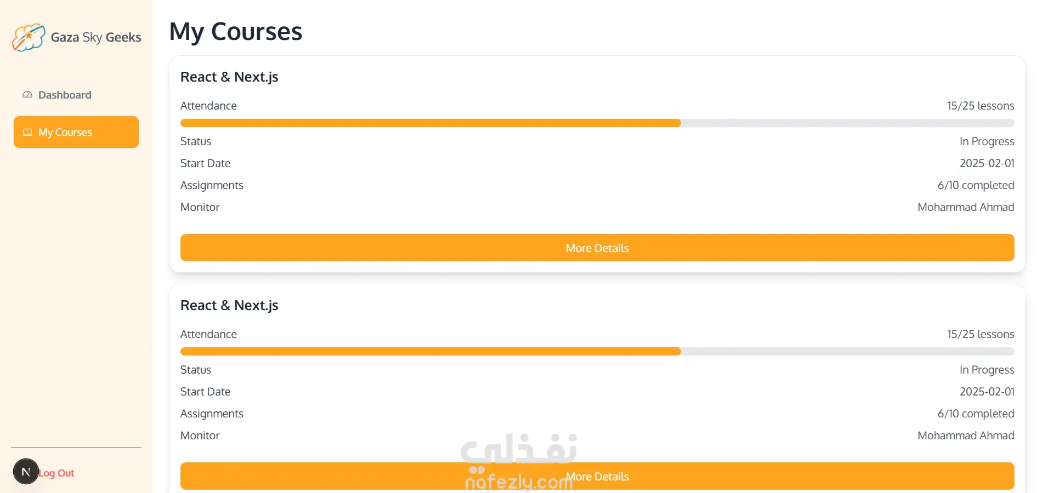Select the first React & Next.js card title
The height and width of the screenshot is (493, 1037).
(x=229, y=77)
